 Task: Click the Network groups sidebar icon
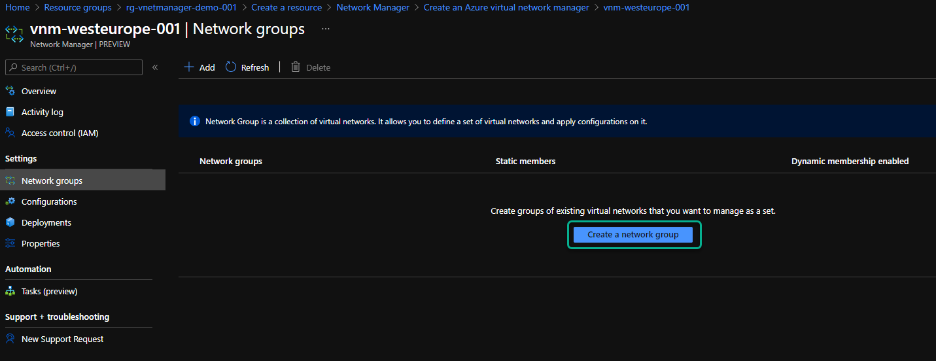tap(10, 180)
